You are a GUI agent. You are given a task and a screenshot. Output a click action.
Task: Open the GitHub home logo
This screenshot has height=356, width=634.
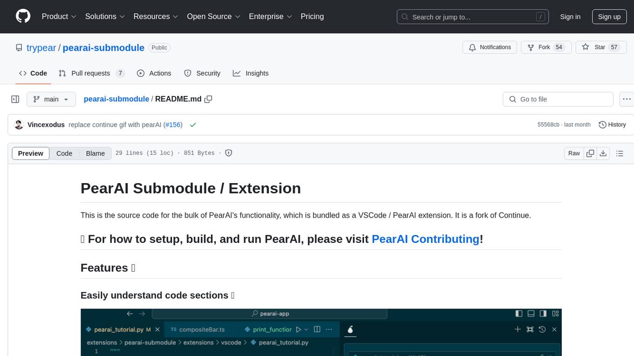tap(23, 16)
